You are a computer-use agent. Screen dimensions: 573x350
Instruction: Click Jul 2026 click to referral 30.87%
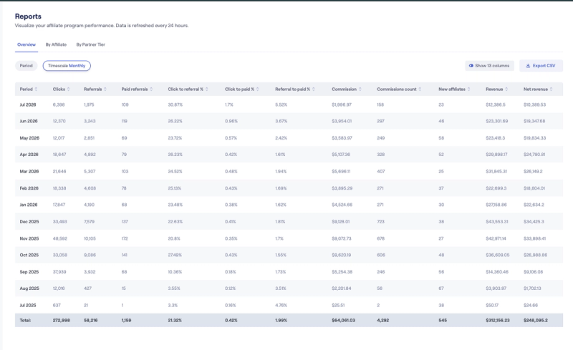coord(175,104)
